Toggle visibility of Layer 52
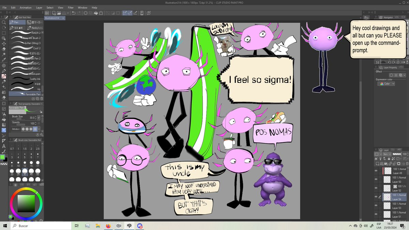Image resolution: width=409 pixels, height=230 pixels. point(376,188)
